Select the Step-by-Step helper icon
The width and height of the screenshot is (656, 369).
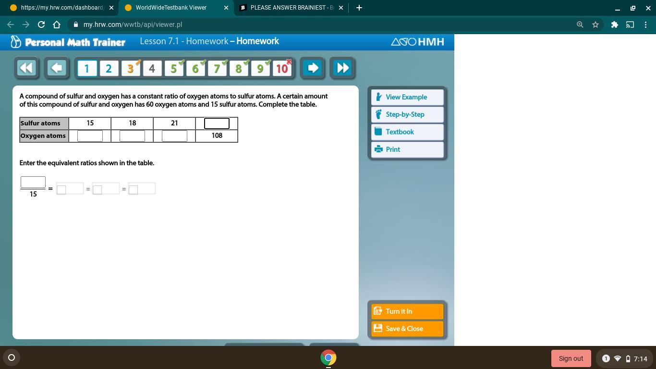click(x=378, y=114)
